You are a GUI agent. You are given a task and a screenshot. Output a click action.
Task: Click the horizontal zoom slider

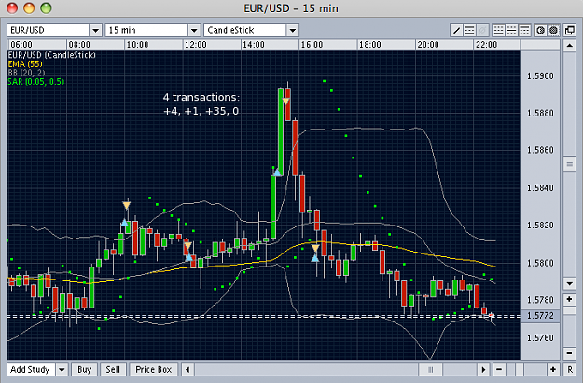(x=520, y=370)
